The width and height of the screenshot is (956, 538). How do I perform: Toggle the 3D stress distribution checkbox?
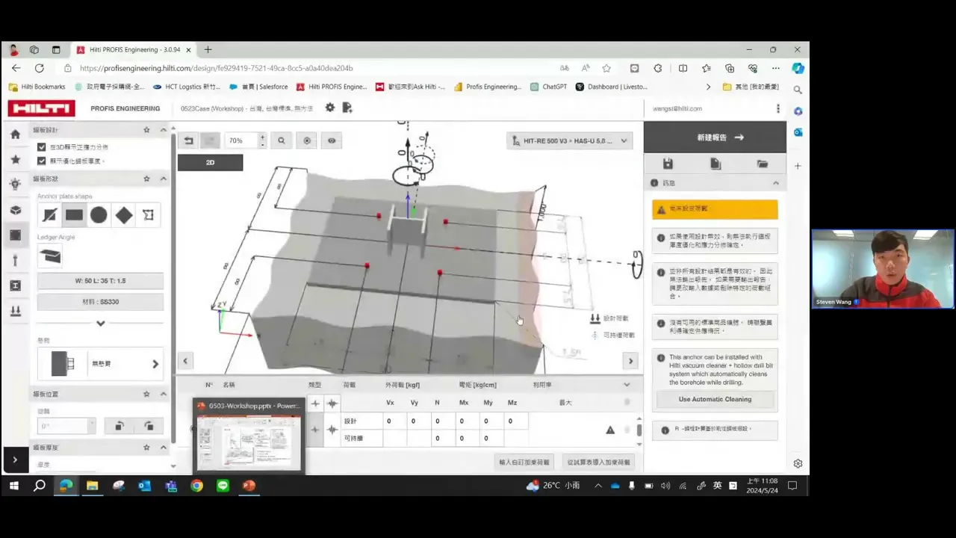[x=42, y=147]
